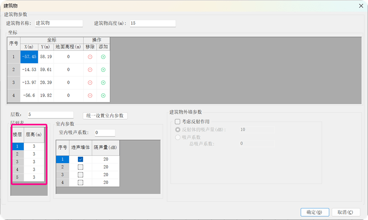Image resolution: width=368 pixels, height=220 pixels.
Task: Add point after row 1 using plus icon
Action: point(103,57)
